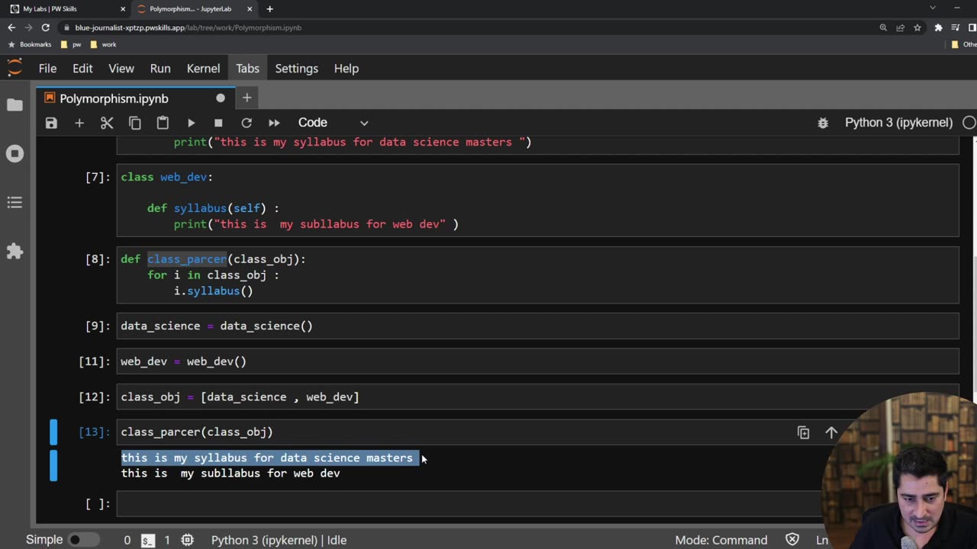Image resolution: width=977 pixels, height=549 pixels.
Task: Interrupt the kernel with the stop icon
Action: click(x=218, y=123)
